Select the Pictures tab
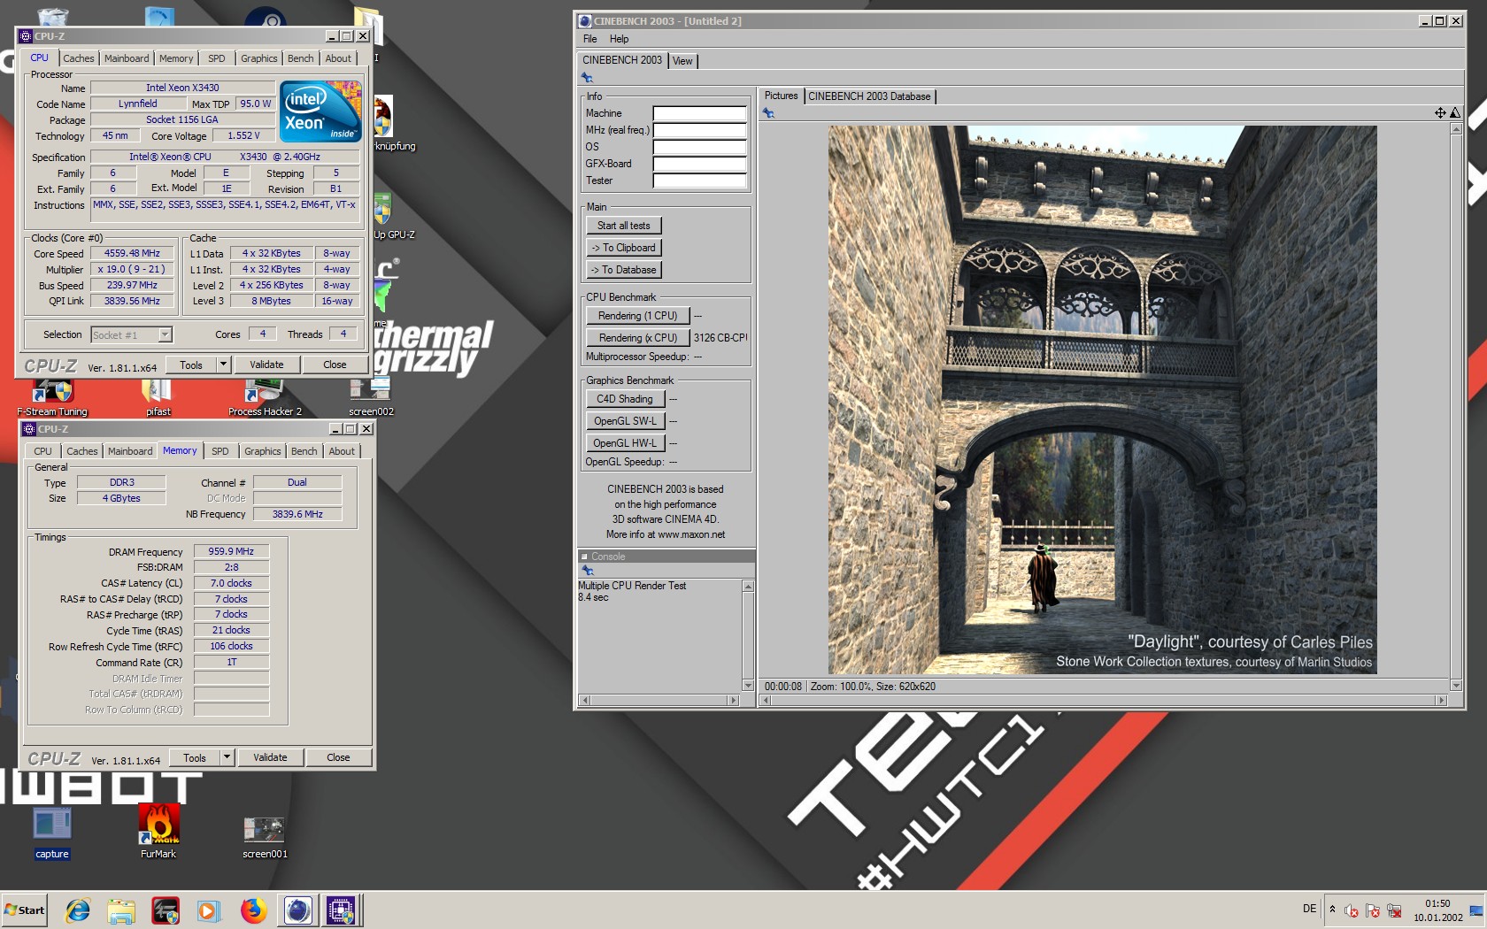 781,96
